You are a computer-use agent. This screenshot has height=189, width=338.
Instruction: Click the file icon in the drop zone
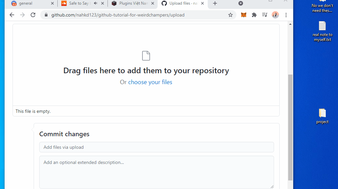[146, 56]
